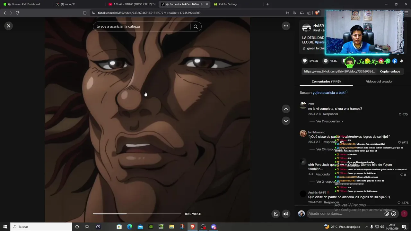The image size is (411, 231).
Task: Go to previous video with up chevron
Action: [x=286, y=109]
